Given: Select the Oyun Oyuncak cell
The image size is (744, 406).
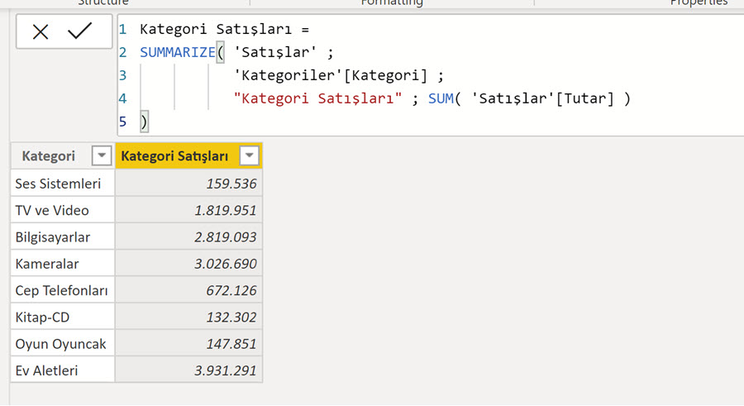Looking at the screenshot, I should [63, 344].
